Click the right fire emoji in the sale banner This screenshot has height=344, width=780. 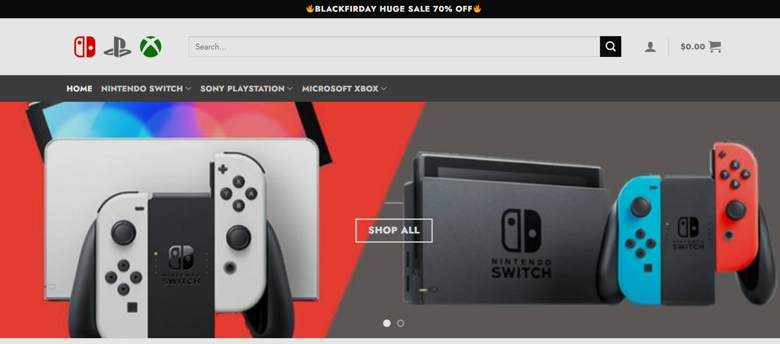(477, 9)
